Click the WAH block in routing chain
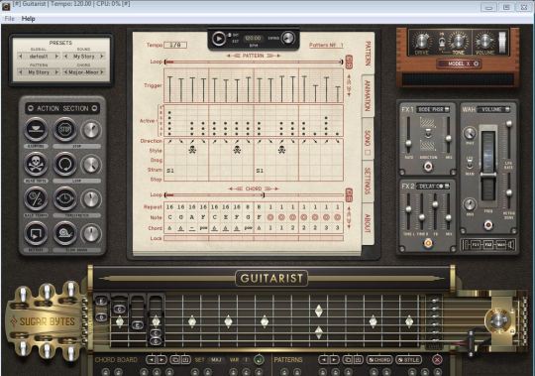The image size is (535, 376). [501, 244]
